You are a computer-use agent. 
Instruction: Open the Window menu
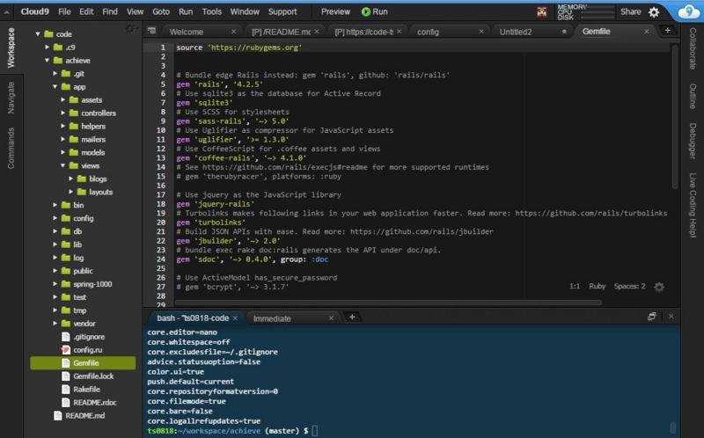point(245,11)
